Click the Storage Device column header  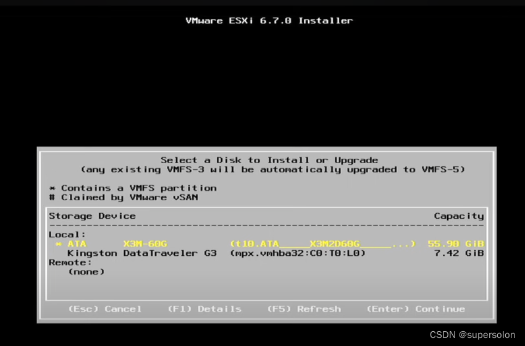tap(92, 216)
